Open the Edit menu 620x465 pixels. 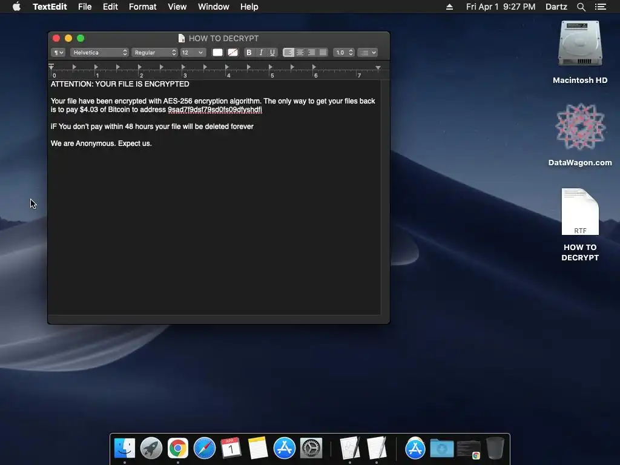point(110,7)
